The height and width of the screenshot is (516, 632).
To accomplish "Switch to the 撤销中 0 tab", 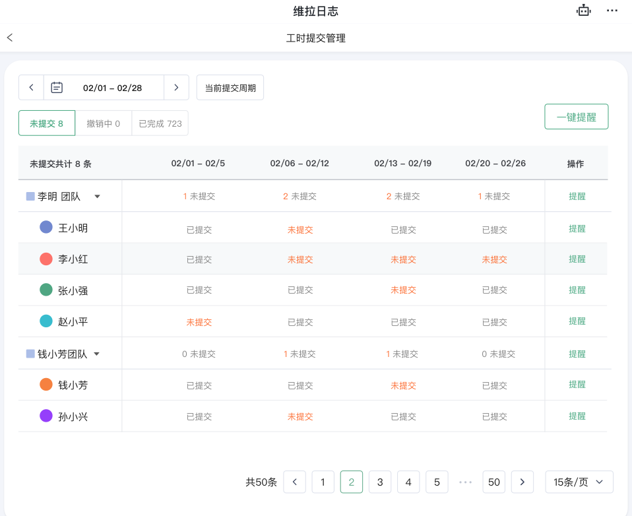I will click(104, 123).
